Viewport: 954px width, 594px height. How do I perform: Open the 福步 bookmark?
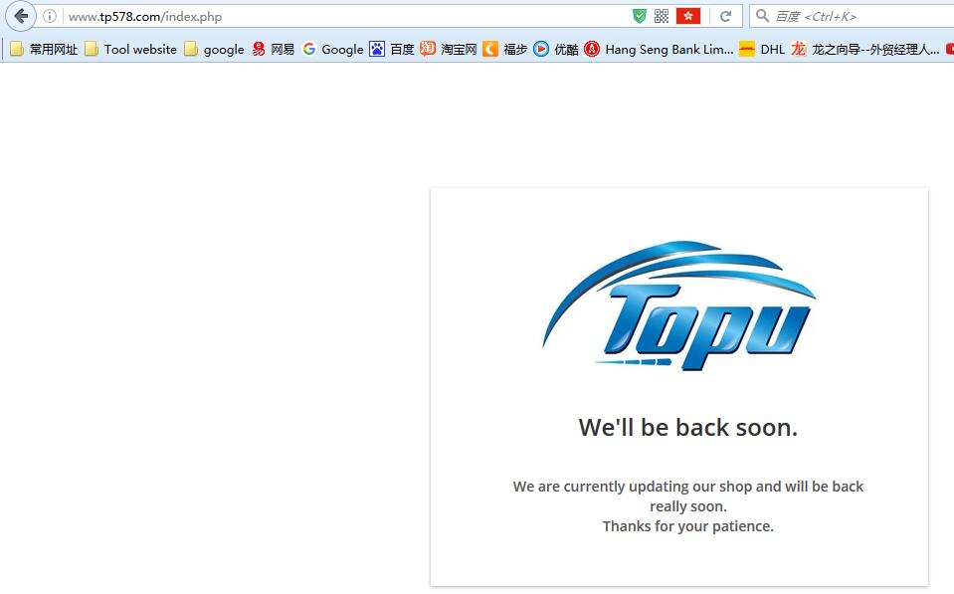[x=505, y=50]
